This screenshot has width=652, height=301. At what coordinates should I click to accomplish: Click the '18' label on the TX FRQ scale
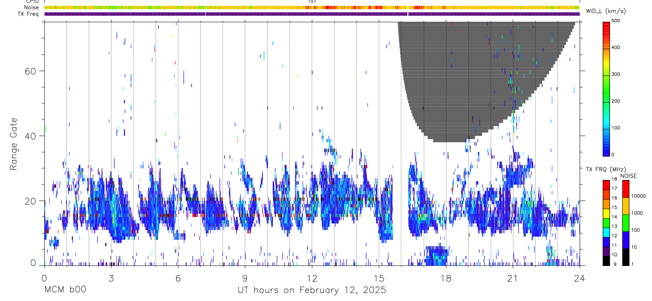615,180
